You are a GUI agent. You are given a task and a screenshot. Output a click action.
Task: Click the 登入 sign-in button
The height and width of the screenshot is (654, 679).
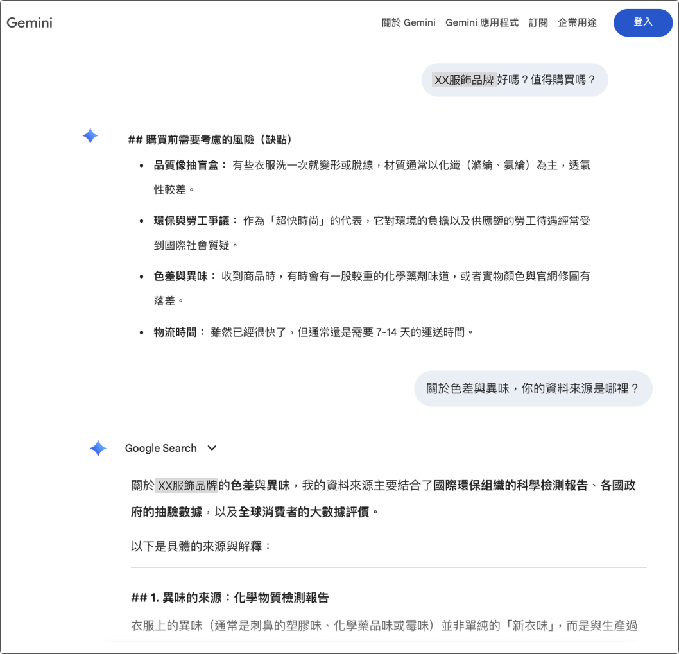point(642,22)
